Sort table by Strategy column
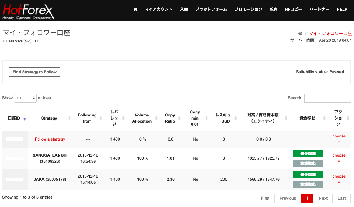The image size is (354, 207). click(69, 118)
